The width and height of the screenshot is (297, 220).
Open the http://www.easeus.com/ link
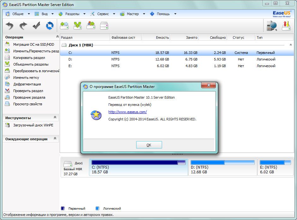coord(128,112)
